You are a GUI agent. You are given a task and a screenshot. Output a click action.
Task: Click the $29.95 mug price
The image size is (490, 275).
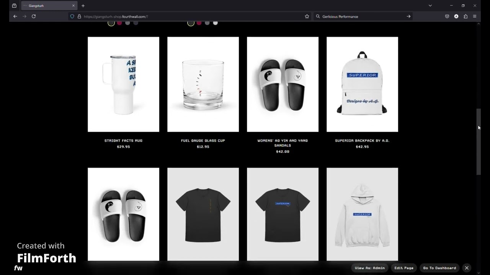tap(123, 147)
